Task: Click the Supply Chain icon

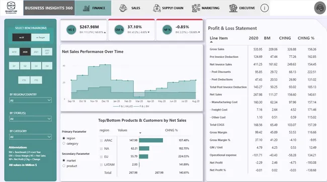Action: coord(156,8)
